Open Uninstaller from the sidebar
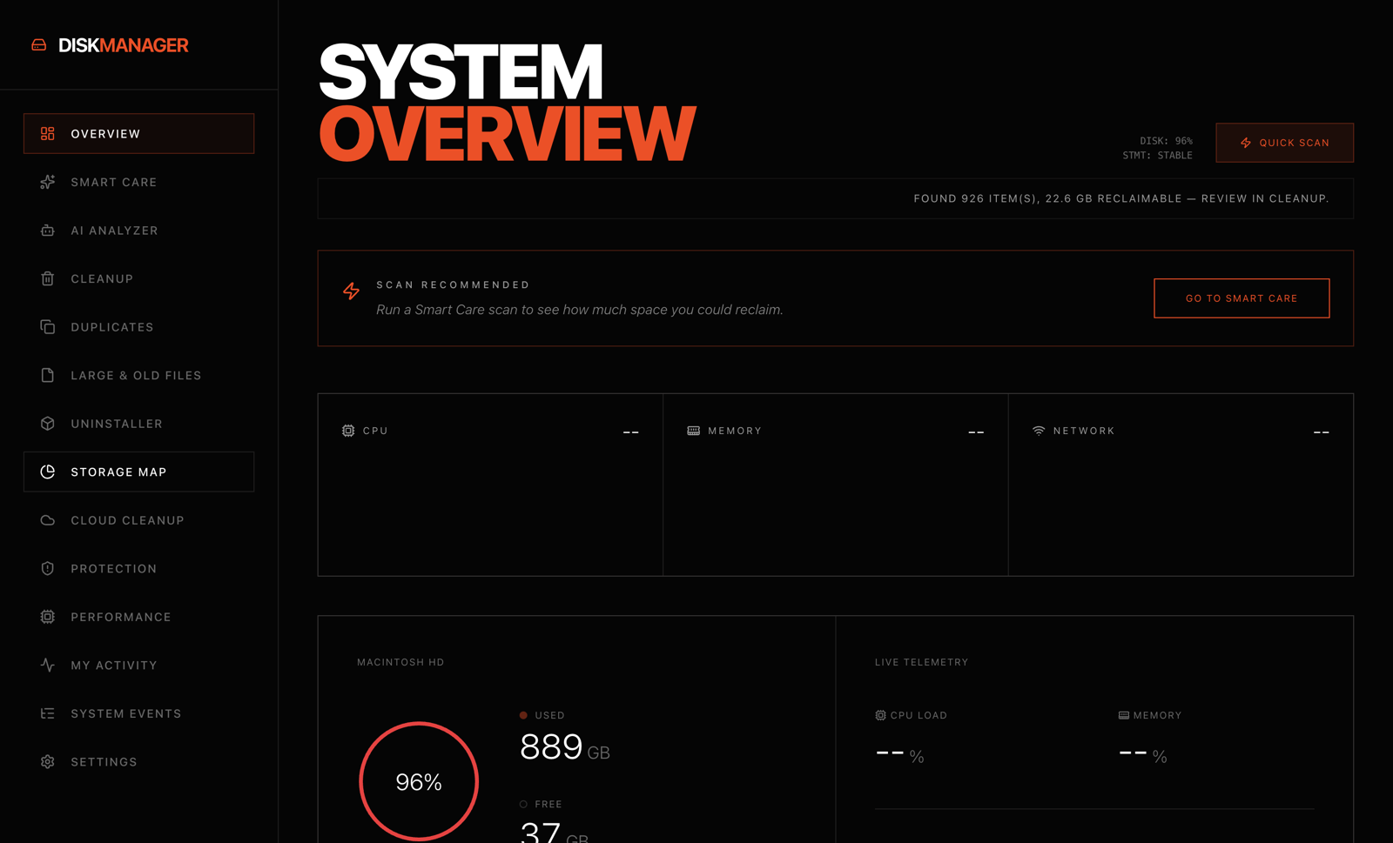 (139, 424)
